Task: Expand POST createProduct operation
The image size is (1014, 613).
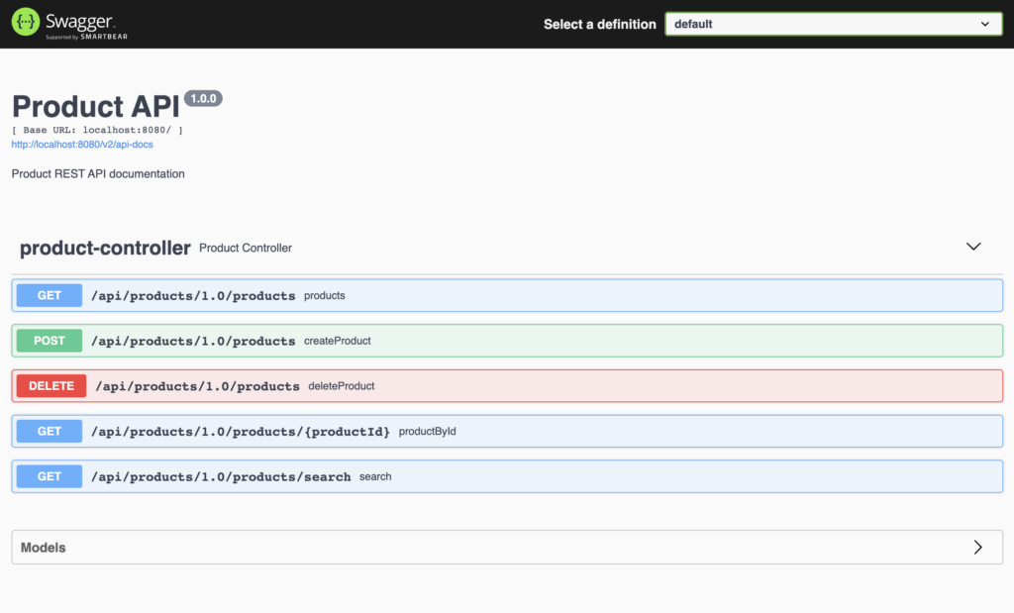Action: click(x=507, y=341)
